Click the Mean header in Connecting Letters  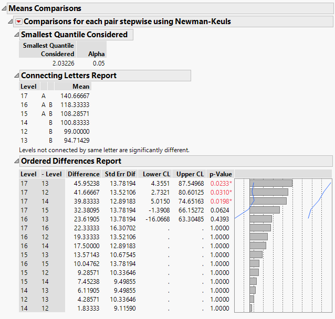point(80,86)
